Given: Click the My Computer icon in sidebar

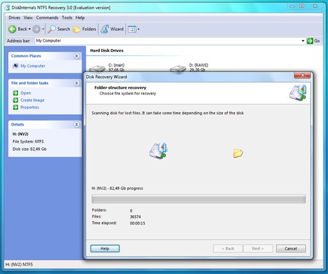Looking at the screenshot, I should coord(16,66).
